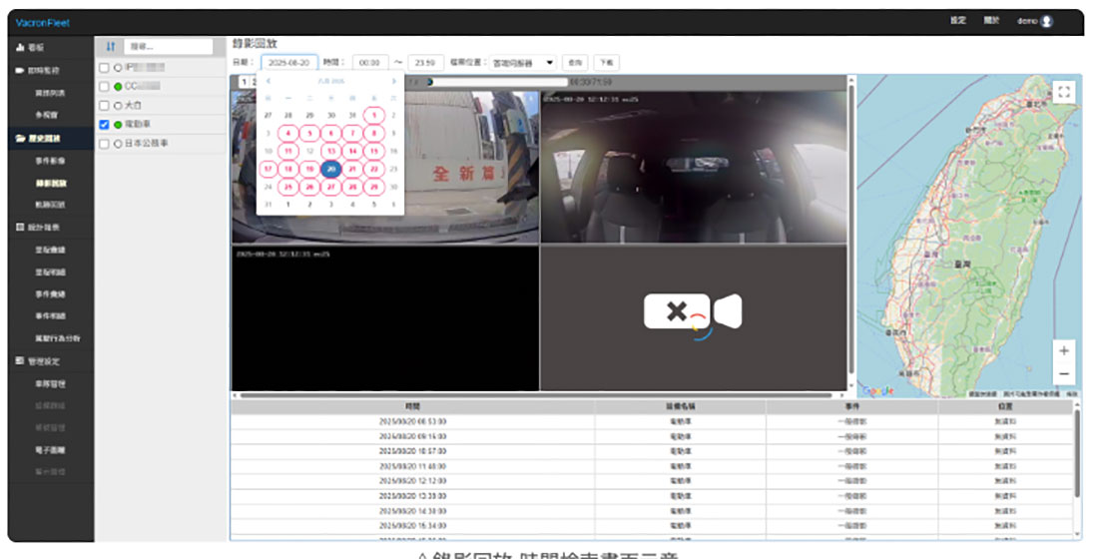Check the 日本公務車 vehicle checkbox

tap(104, 144)
